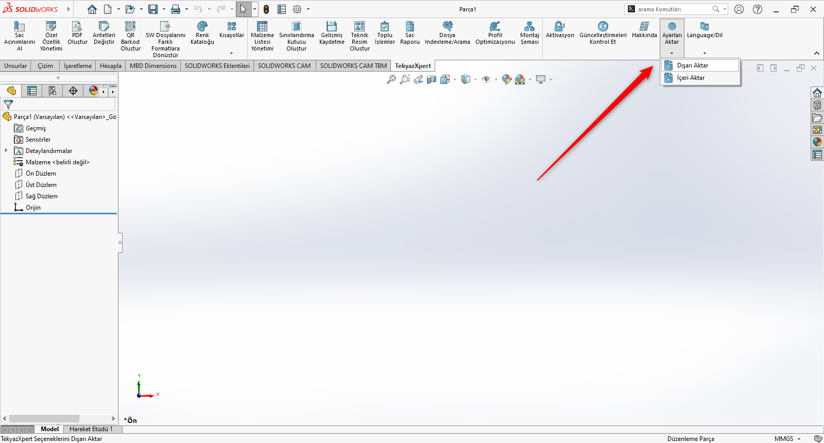Open Montaj Şeması tool
This screenshot has height=443, width=824.
(x=529, y=33)
